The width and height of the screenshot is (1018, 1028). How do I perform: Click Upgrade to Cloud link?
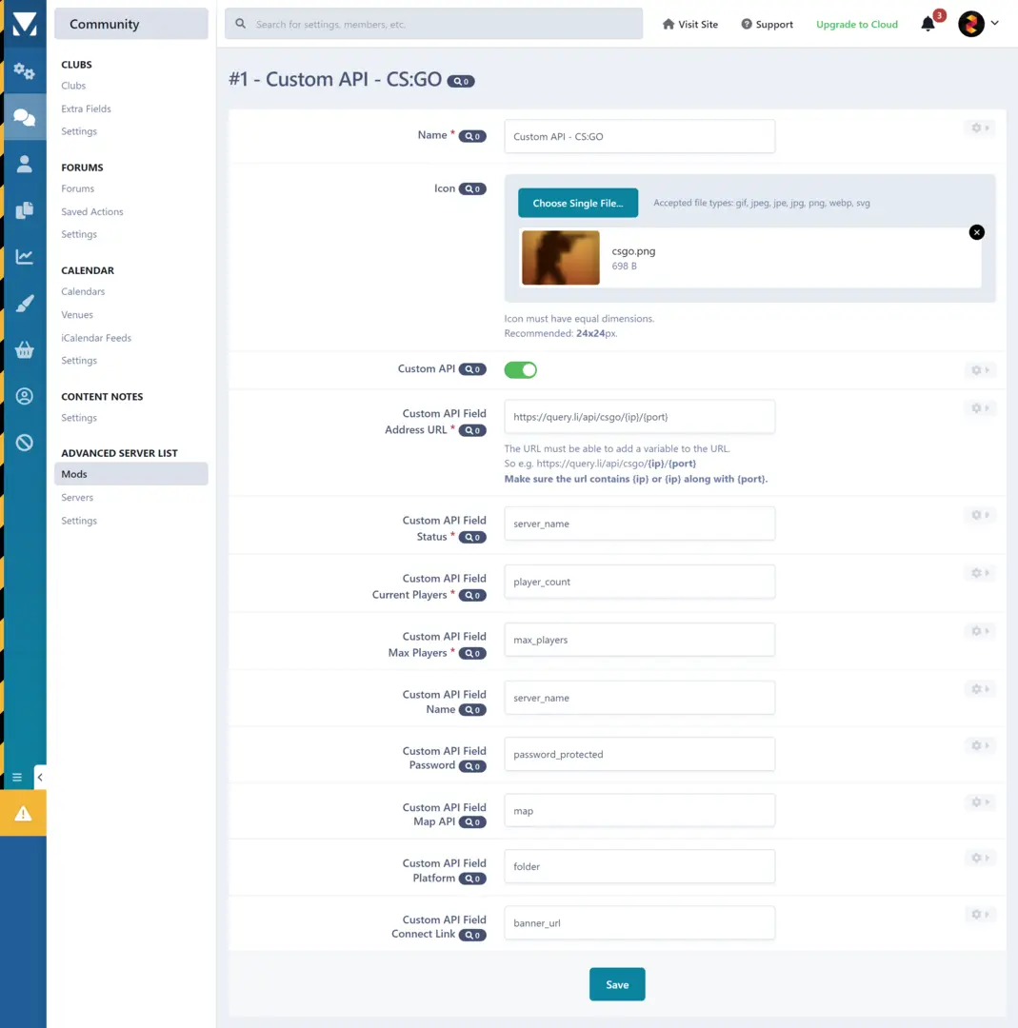[x=857, y=24]
